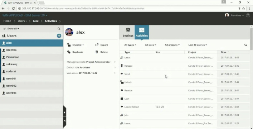253x129 pixels.
Task: Click the Activities breadcrumb
Action: [x=51, y=21]
